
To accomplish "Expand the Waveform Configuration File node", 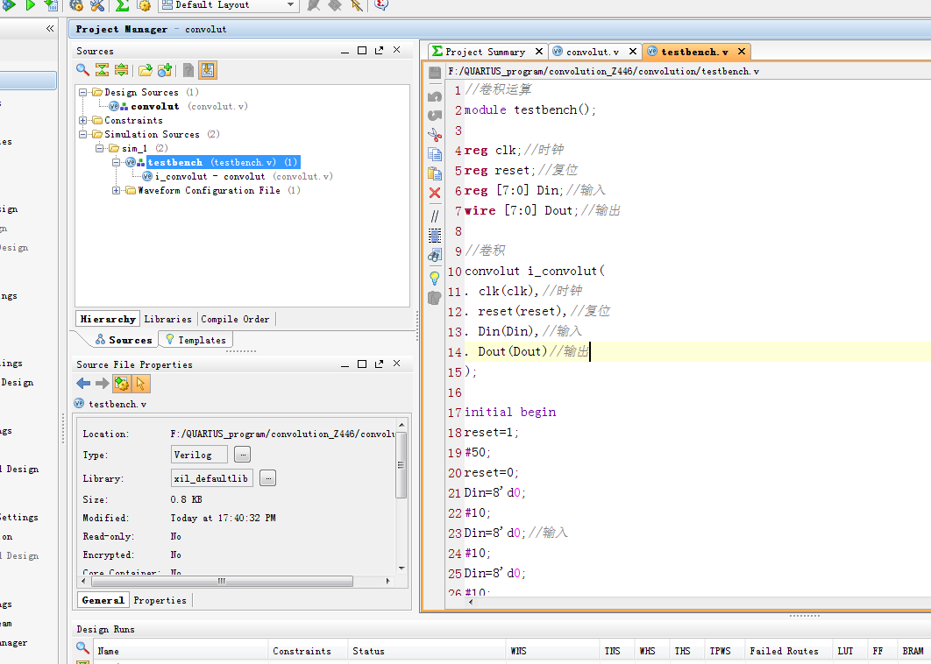I will coord(117,191).
